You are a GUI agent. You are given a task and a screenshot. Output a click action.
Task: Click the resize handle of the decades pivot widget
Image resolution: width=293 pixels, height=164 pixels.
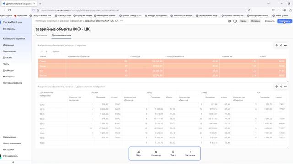pyautogui.click(x=288, y=147)
